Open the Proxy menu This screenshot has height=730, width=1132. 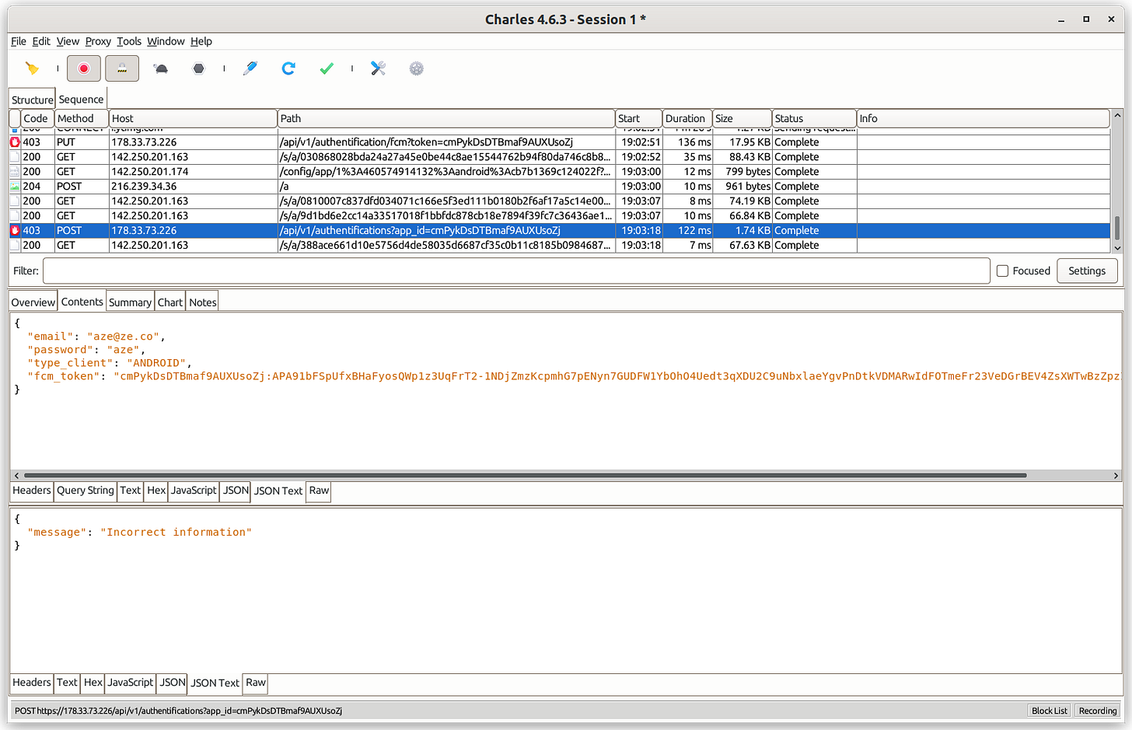pyautogui.click(x=98, y=41)
